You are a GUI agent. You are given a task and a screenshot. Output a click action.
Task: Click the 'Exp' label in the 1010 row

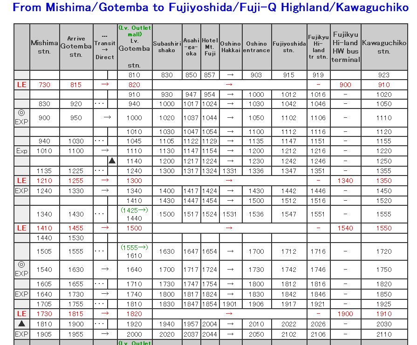point(22,151)
